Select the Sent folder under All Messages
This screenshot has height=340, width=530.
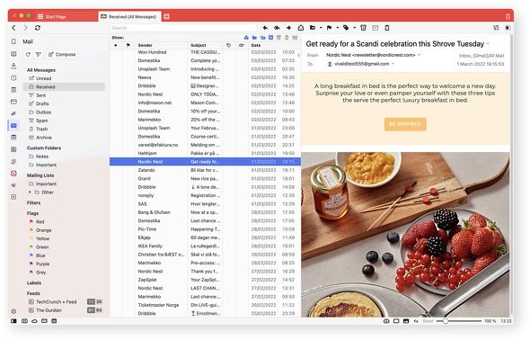coord(41,95)
